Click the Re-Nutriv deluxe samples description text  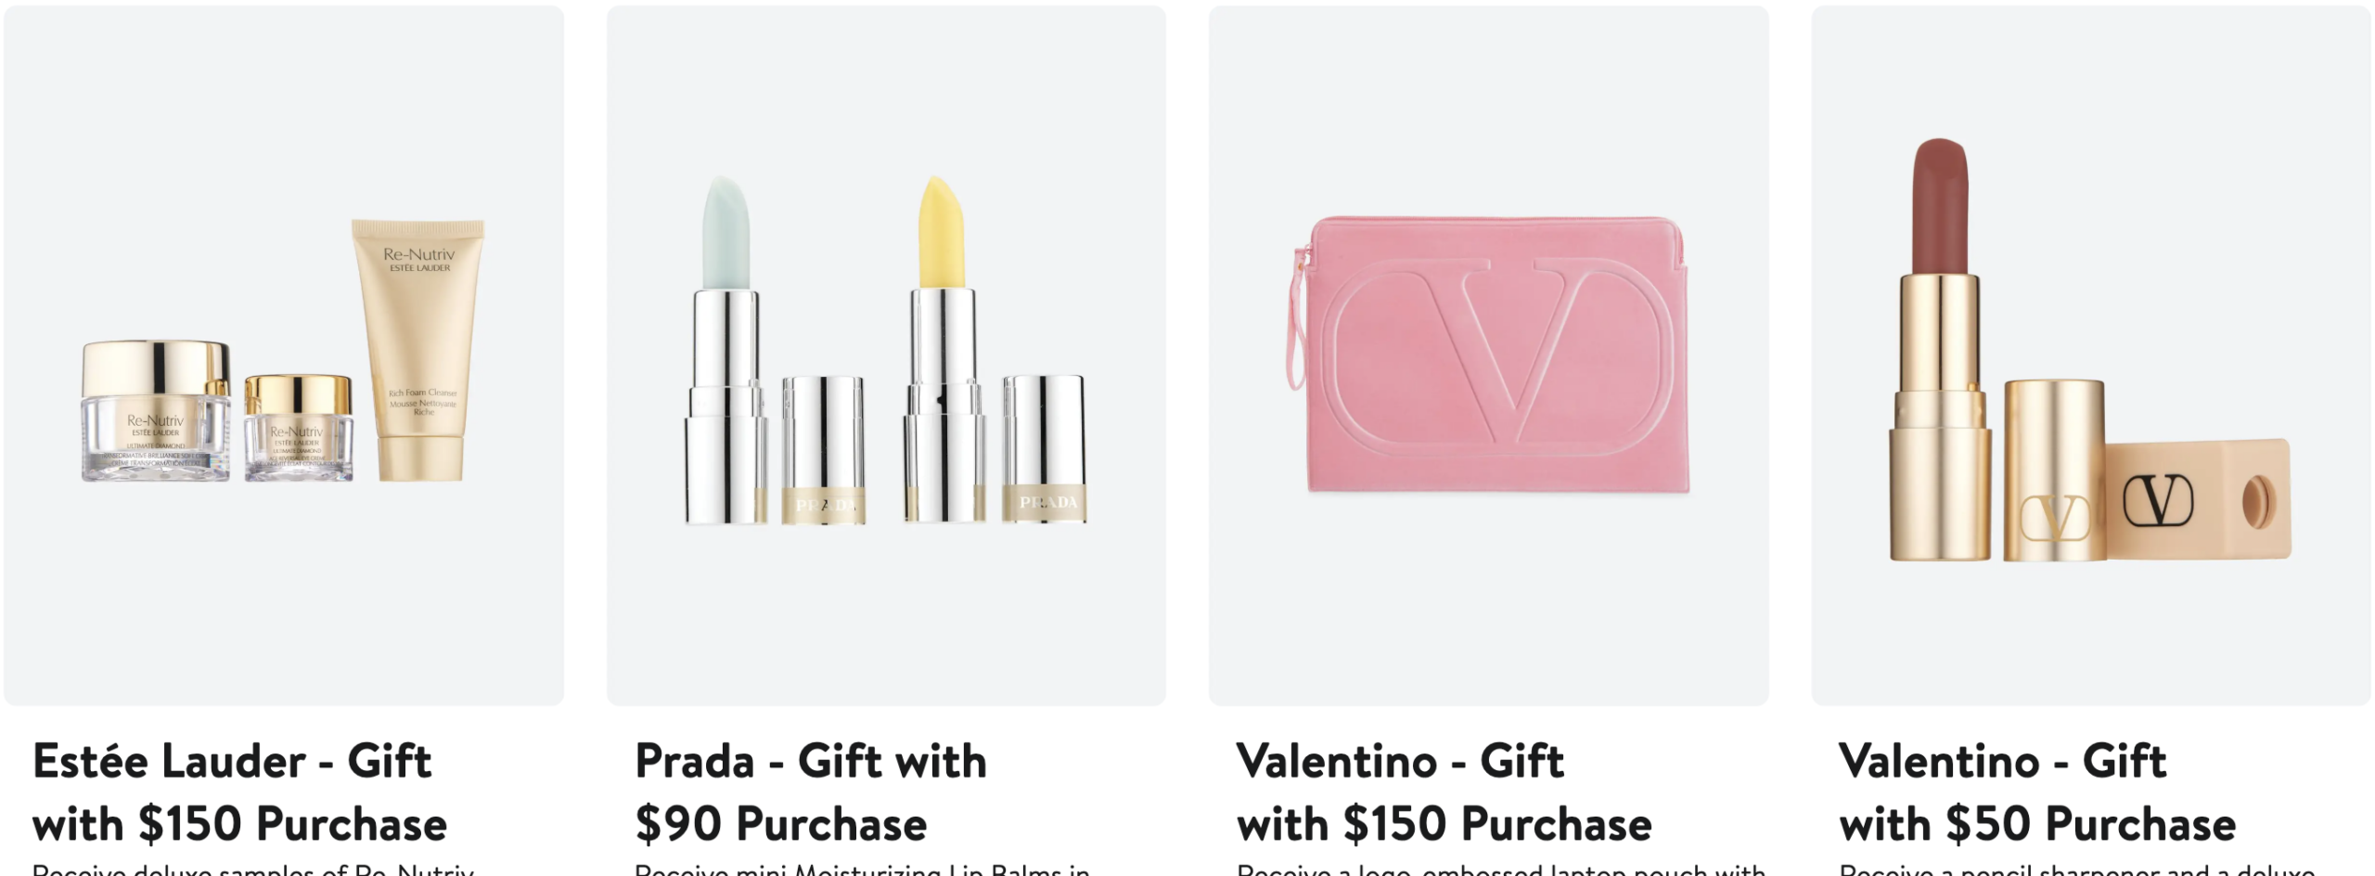pyautogui.click(x=253, y=870)
